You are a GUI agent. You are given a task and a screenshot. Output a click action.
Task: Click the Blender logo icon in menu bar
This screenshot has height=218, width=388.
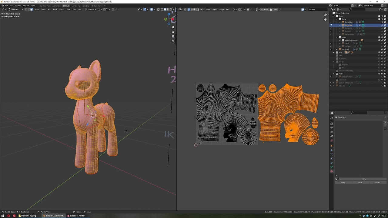coord(2,5)
